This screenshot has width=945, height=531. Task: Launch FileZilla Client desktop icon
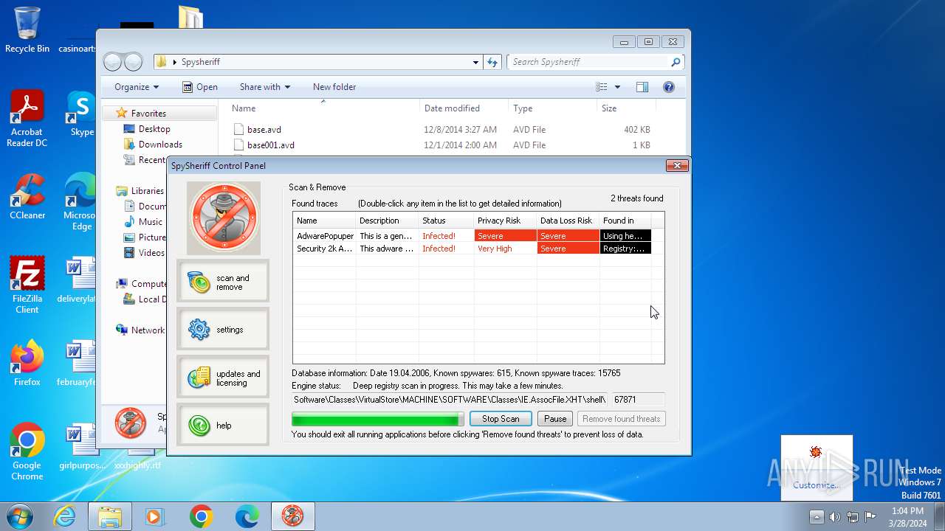(x=27, y=285)
